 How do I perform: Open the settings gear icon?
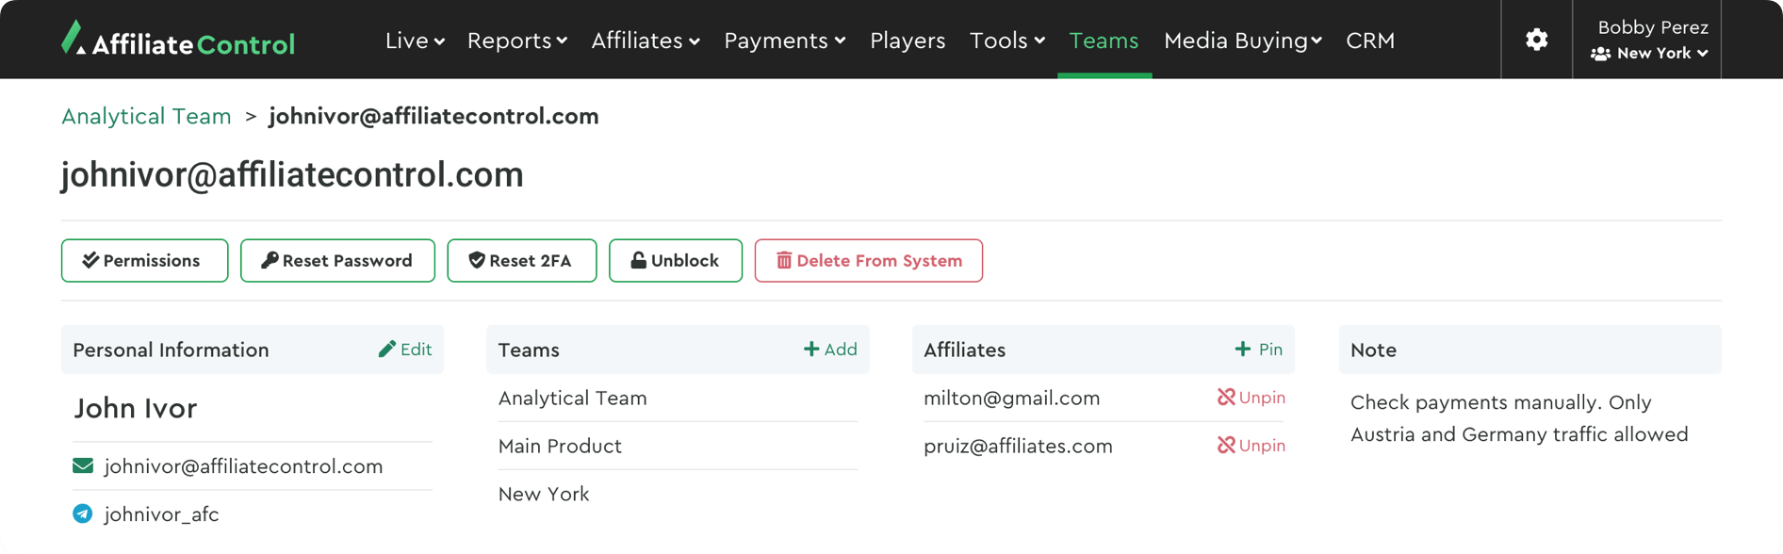click(1536, 40)
